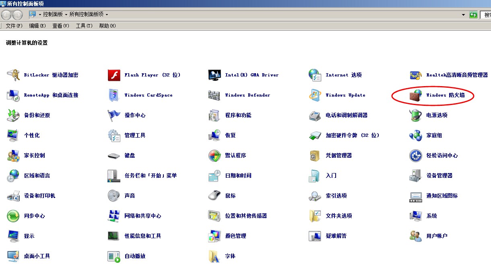Open Windows Update

pyautogui.click(x=345, y=95)
